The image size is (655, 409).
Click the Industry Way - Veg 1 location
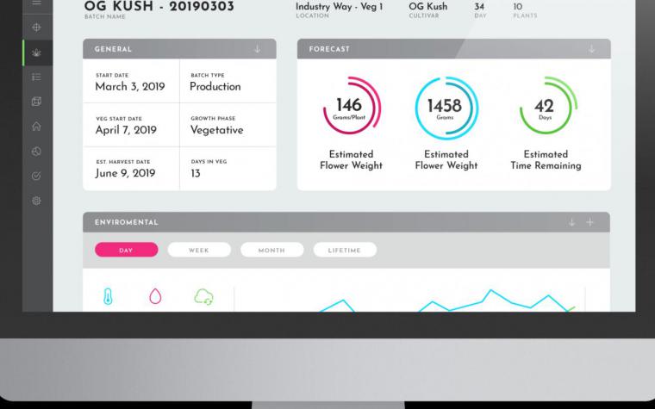(x=340, y=7)
